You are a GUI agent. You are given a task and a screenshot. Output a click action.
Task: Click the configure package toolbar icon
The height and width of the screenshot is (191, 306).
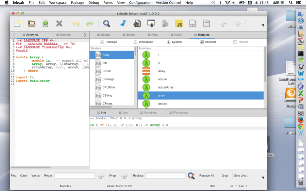(137, 23)
